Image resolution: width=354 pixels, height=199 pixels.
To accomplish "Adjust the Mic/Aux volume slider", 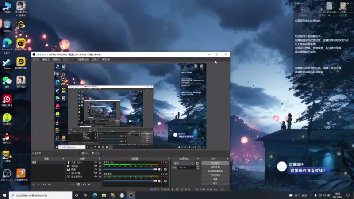I will coord(130,169).
